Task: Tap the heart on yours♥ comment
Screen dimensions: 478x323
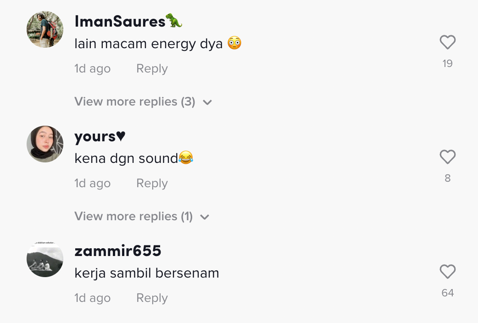Action: click(447, 157)
